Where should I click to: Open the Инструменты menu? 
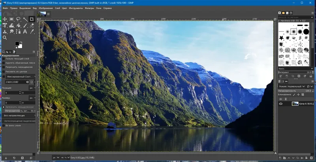tap(76, 8)
